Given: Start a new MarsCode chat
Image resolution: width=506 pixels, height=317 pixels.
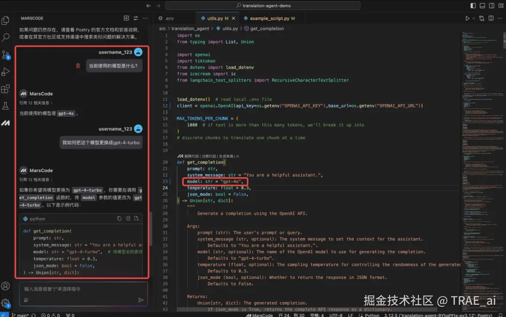Looking at the screenshot, I should (x=126, y=18).
